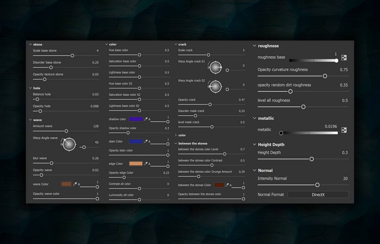
Task: Collapse the crack section
Action: pyautogui.click(x=176, y=44)
